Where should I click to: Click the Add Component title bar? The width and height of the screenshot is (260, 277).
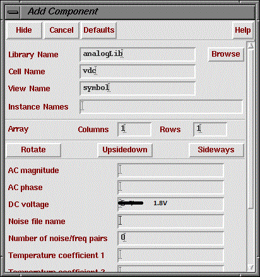(x=138, y=12)
